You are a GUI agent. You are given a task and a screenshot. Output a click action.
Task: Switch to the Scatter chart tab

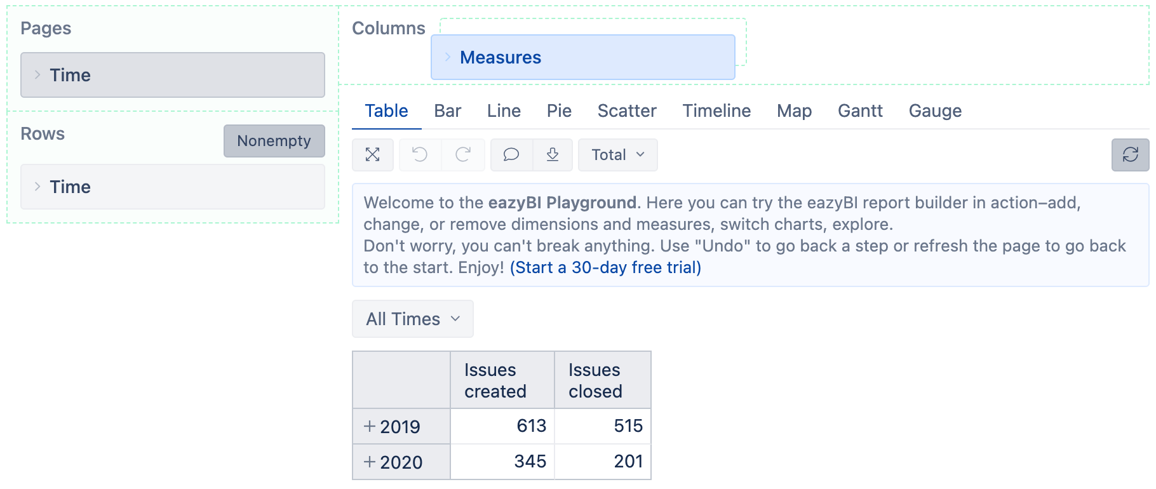coord(627,111)
